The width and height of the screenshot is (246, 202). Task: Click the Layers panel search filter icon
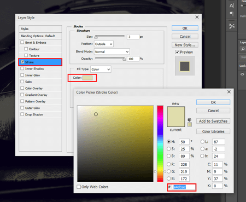[243, 49]
